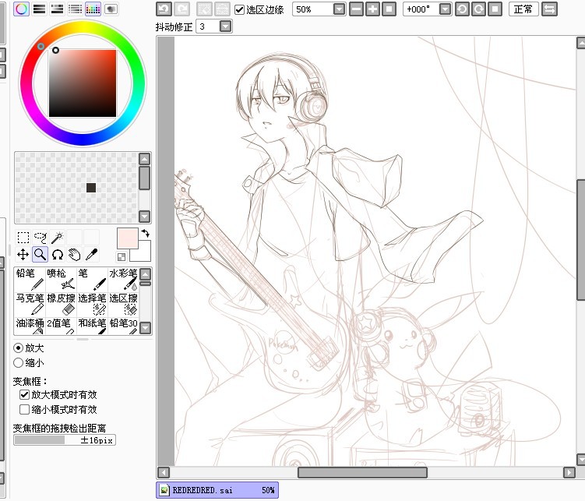Rotate canvas clockwise
Image resolution: width=585 pixels, height=501 pixels.
(x=478, y=9)
